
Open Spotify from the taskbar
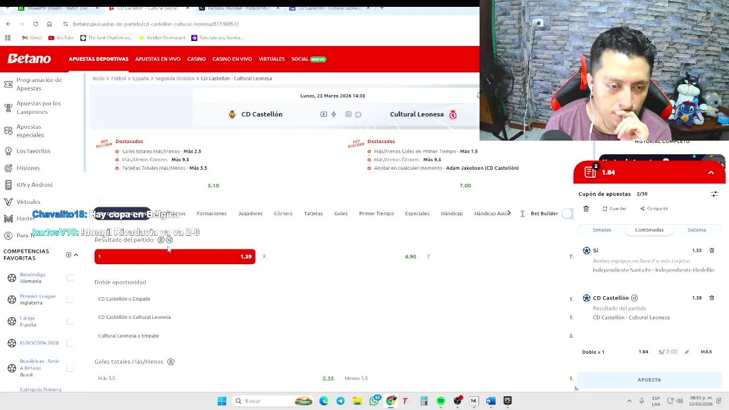click(x=441, y=401)
